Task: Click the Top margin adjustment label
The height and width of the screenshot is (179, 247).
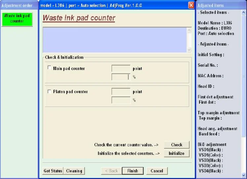Action: coord(219,113)
